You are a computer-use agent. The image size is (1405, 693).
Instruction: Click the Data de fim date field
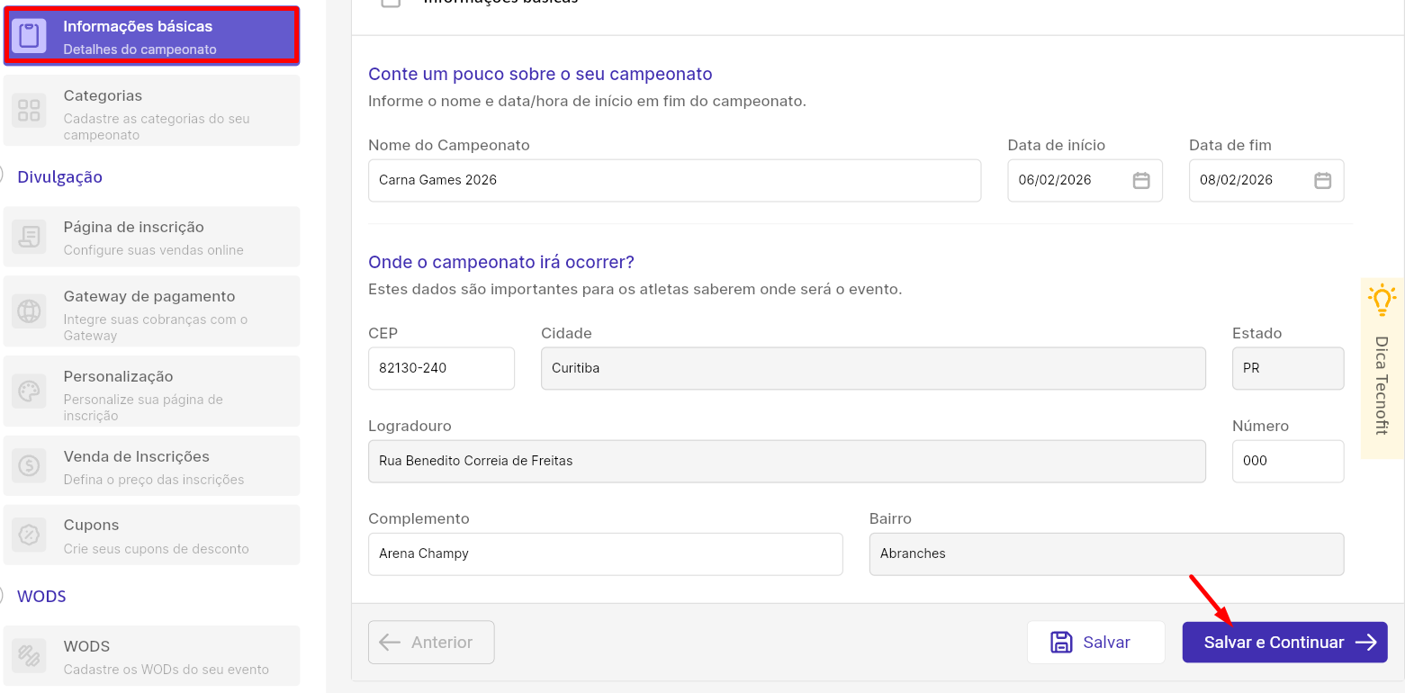tap(1266, 180)
